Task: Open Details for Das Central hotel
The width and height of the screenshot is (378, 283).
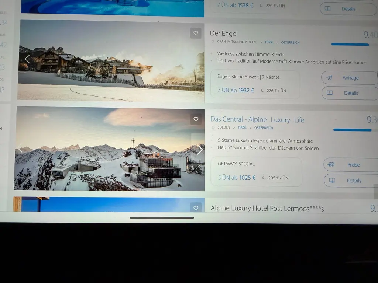Action: [x=351, y=181]
